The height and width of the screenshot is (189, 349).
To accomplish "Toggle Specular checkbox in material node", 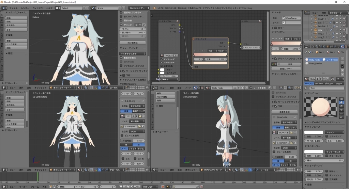I will [x=162, y=62].
